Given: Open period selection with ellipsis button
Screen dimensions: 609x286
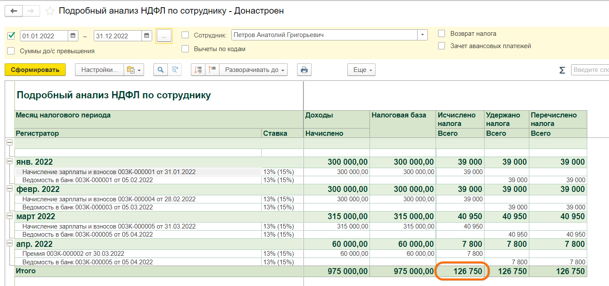Looking at the screenshot, I should 164,36.
